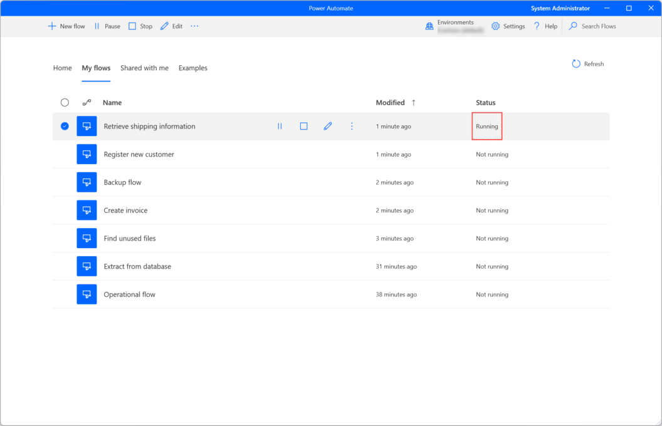Viewport: 662px width, 426px height.
Task: Click the Register new customer flow icon
Action: 87,154
